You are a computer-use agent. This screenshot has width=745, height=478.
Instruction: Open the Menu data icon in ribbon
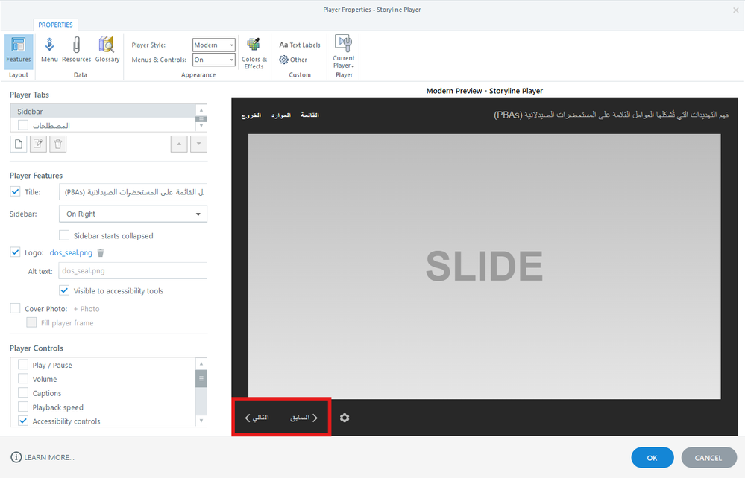click(x=49, y=49)
